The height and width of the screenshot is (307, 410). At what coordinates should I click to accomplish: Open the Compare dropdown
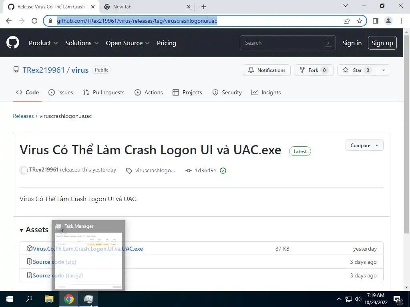(364, 145)
